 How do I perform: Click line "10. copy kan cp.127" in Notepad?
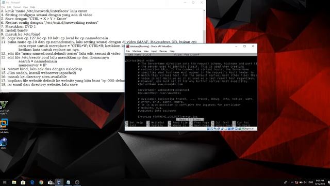tap(55, 38)
